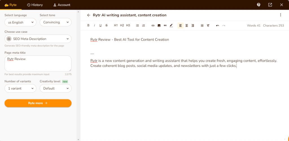Image resolution: width=289 pixels, height=141 pixels.
Task: Apply bold formatting in the editor toolbar
Action: coord(88,26)
